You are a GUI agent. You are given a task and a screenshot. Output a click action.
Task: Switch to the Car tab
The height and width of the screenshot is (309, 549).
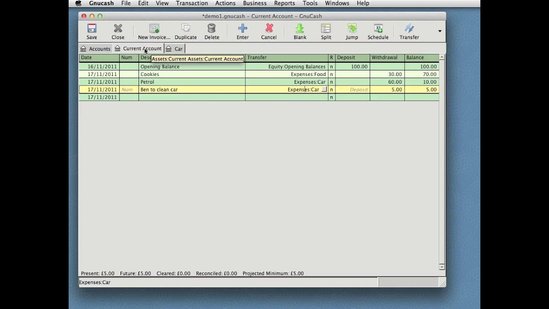tap(175, 49)
